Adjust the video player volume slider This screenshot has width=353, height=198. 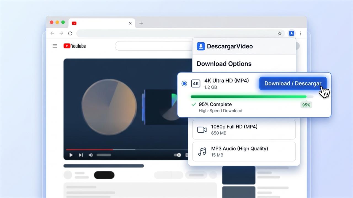tap(104, 155)
